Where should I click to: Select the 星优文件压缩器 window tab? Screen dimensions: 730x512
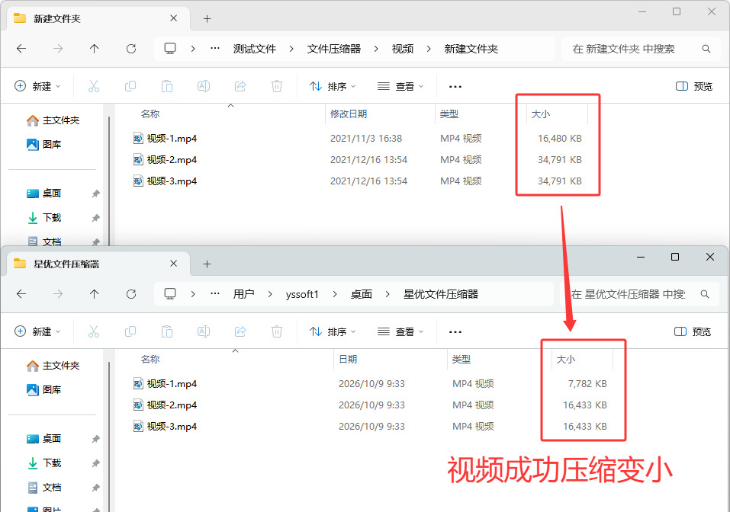tap(98, 264)
